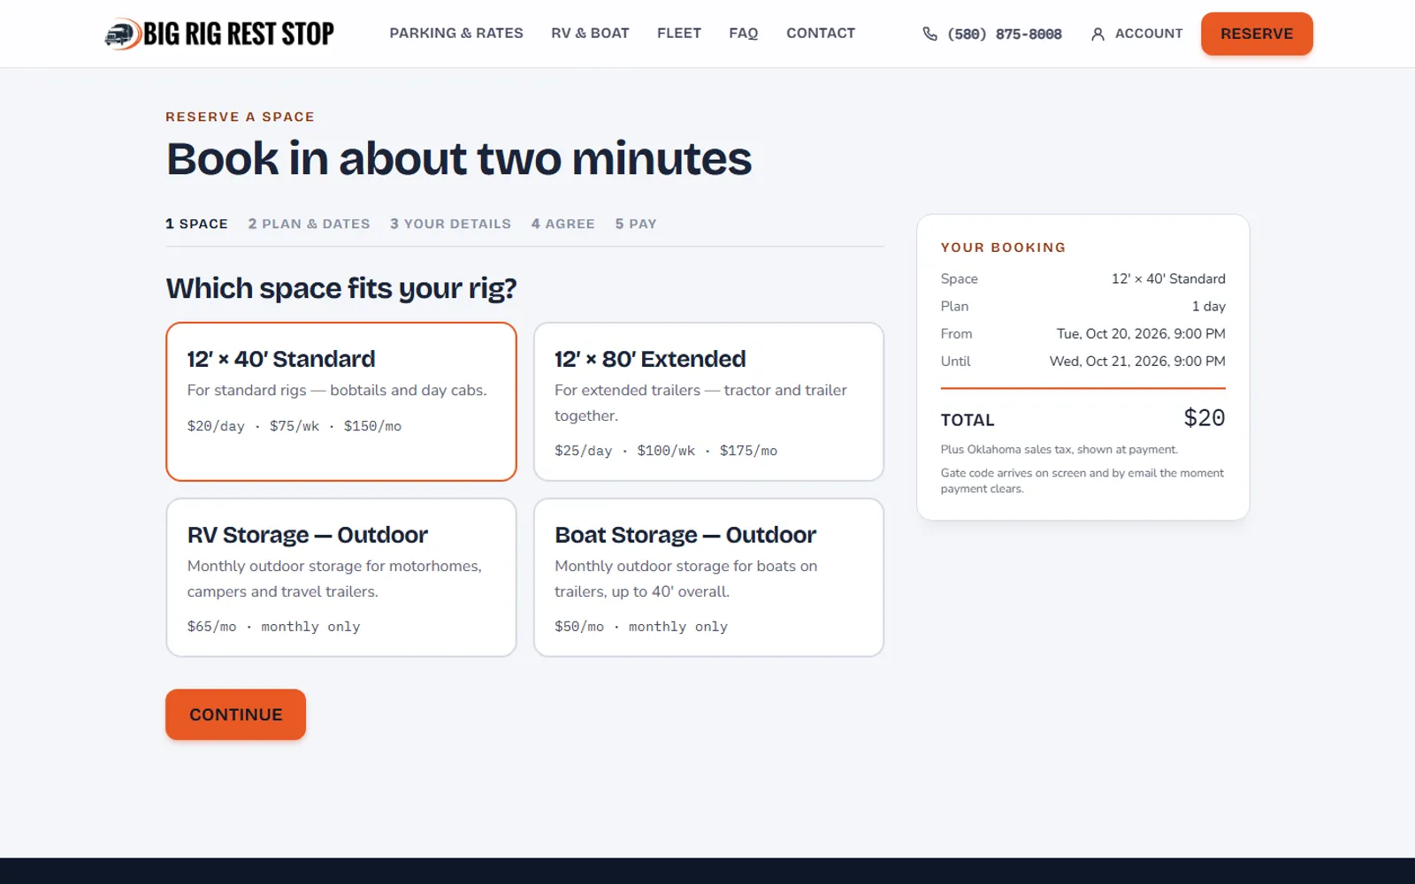This screenshot has width=1415, height=884.
Task: Click the 'Which space fits your rig?' heading
Action: [341, 288]
